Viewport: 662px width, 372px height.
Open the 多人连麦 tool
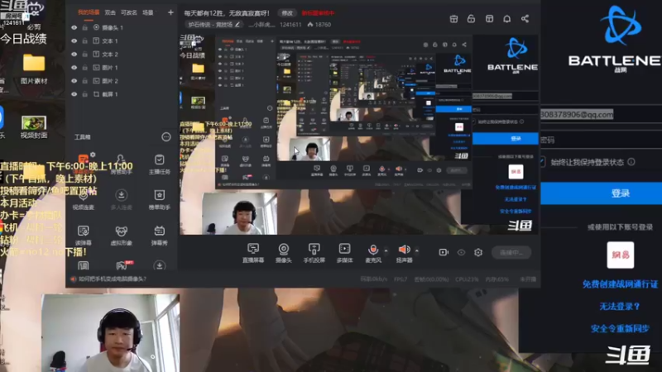(121, 199)
